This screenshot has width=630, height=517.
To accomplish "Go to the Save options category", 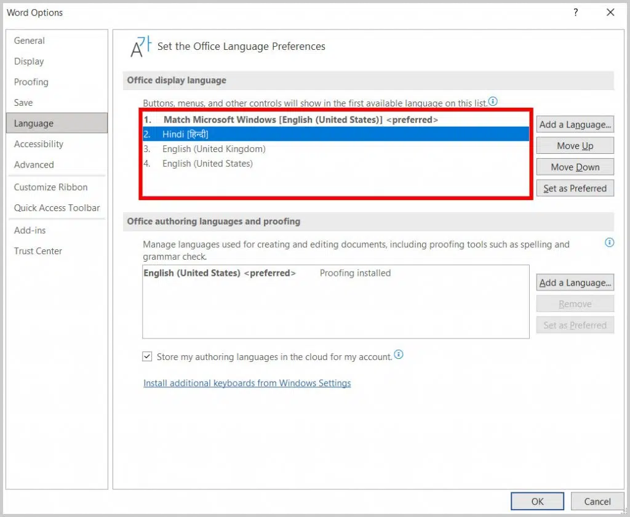I will [x=57, y=103].
